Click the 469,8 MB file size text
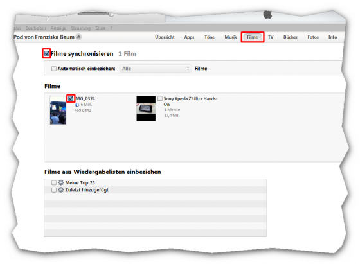The image size is (360, 264). 83,110
